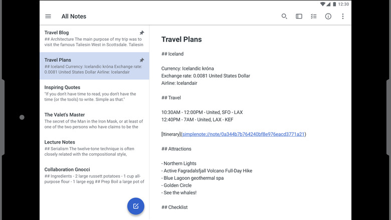The image size is (391, 220).
Task: Tap the battery status icon
Action: click(334, 4)
